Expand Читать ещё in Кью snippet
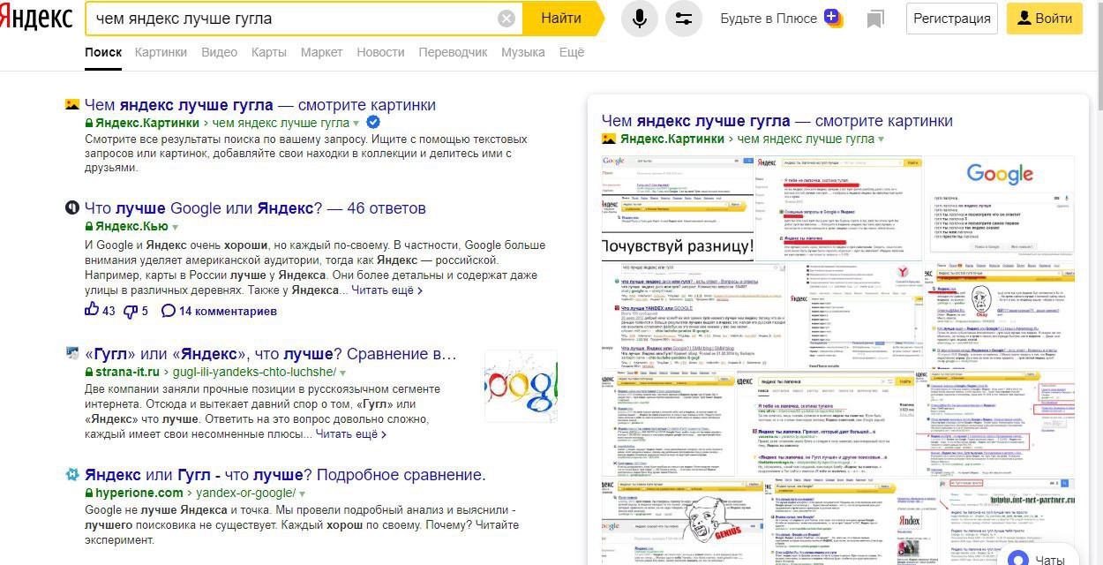 click(387, 290)
